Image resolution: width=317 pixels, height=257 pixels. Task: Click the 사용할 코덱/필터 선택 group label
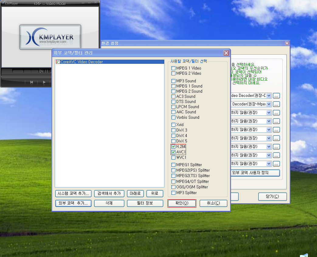[x=189, y=61]
